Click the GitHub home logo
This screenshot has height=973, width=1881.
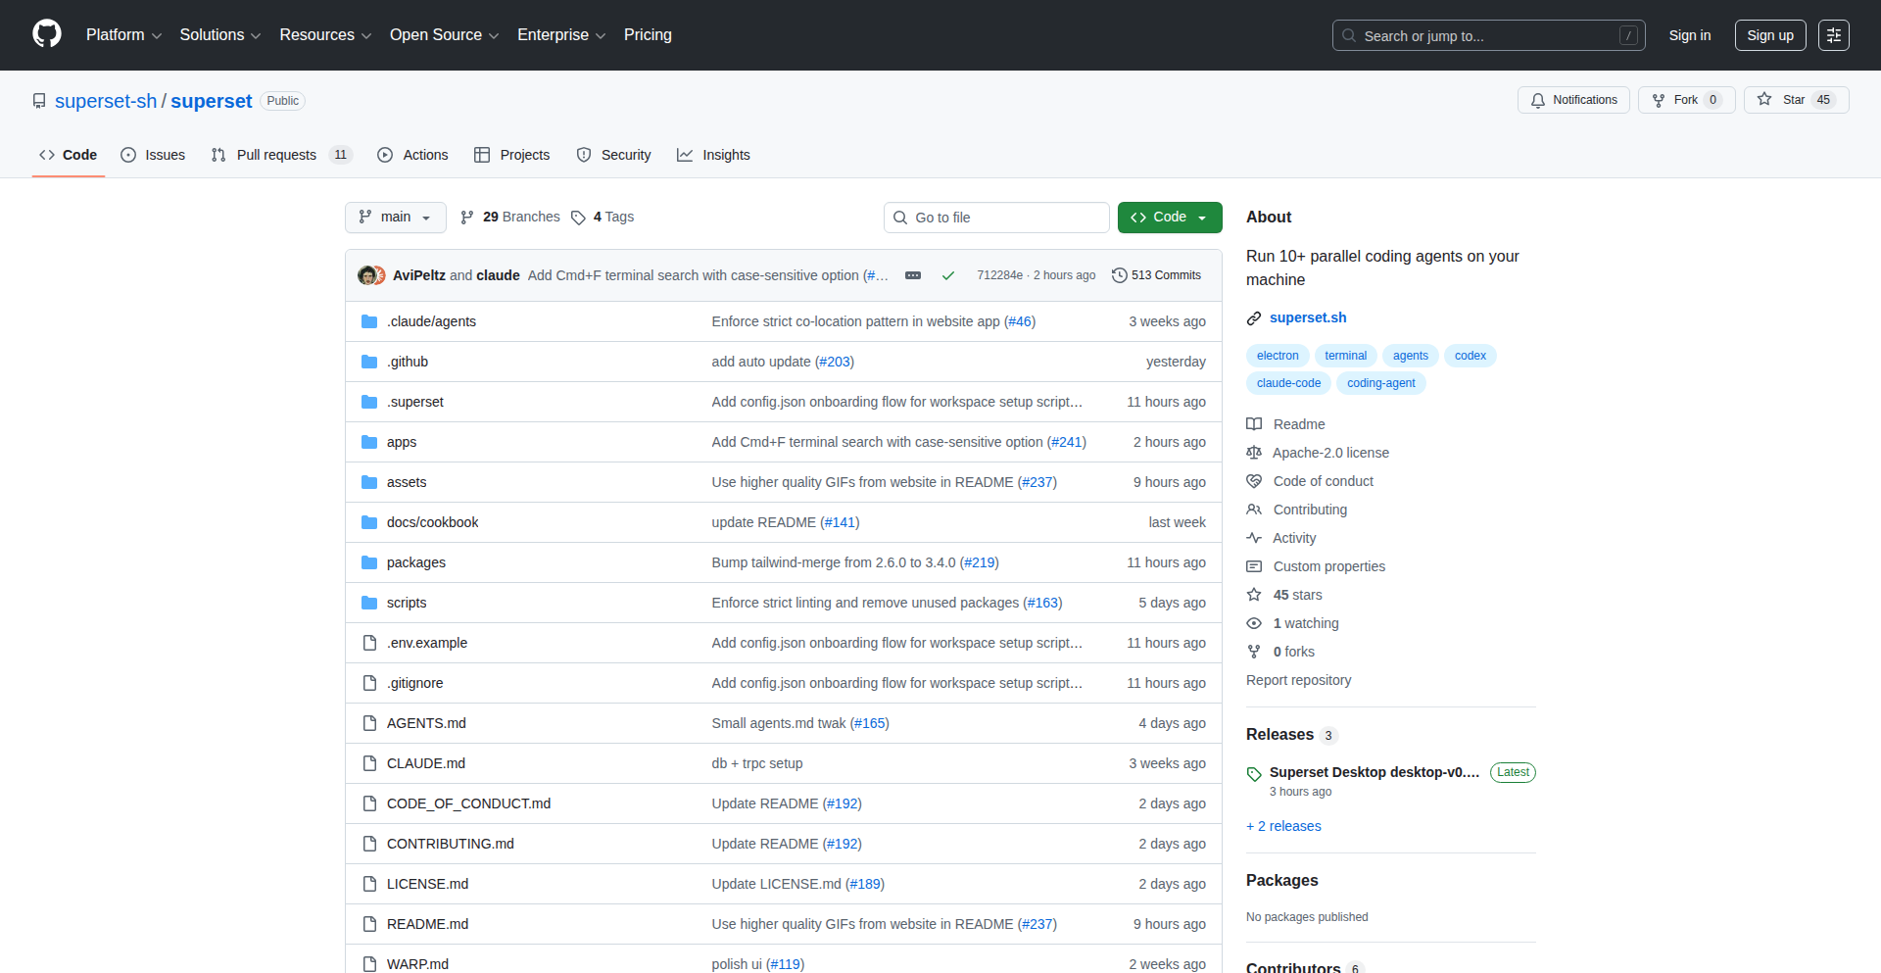click(45, 34)
